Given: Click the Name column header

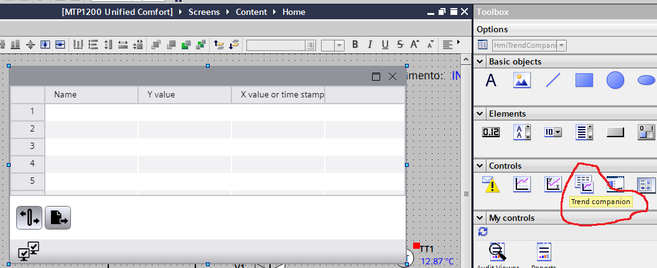Looking at the screenshot, I should point(91,95).
